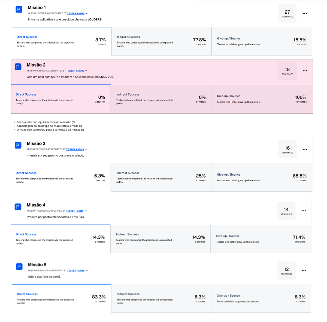Expand the Missão 1 Tester Paths chevron

click(x=87, y=13)
